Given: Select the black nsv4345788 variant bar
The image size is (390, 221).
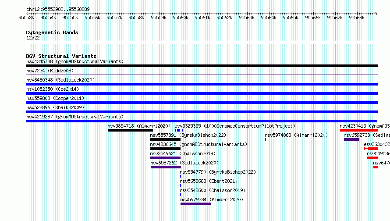Looking at the screenshot, I should click(202, 66).
